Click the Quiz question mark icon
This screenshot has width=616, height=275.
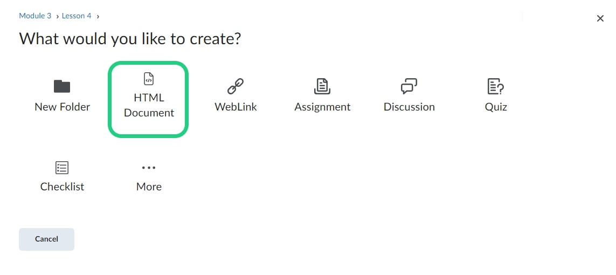pos(495,86)
